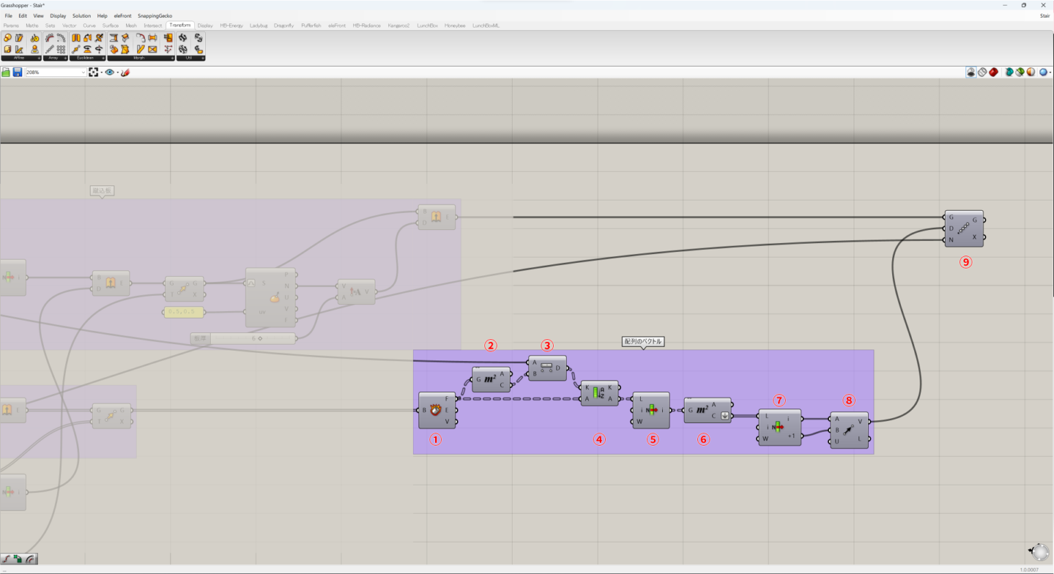Open the zoom level dropdown
Screen dimensions: 1054x574
[83, 72]
